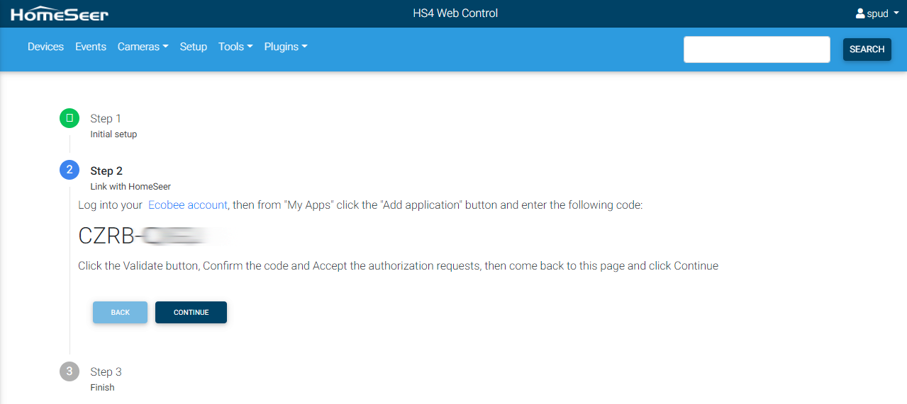
Task: Click the Validate button instruction paragraph
Action: 398,266
